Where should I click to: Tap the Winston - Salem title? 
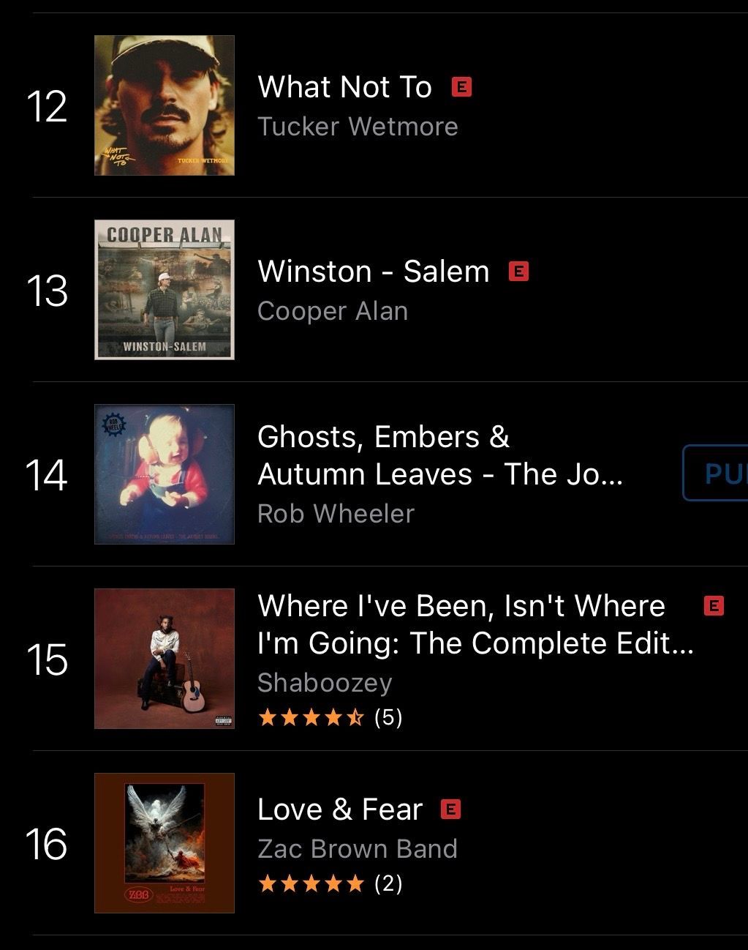tap(373, 272)
